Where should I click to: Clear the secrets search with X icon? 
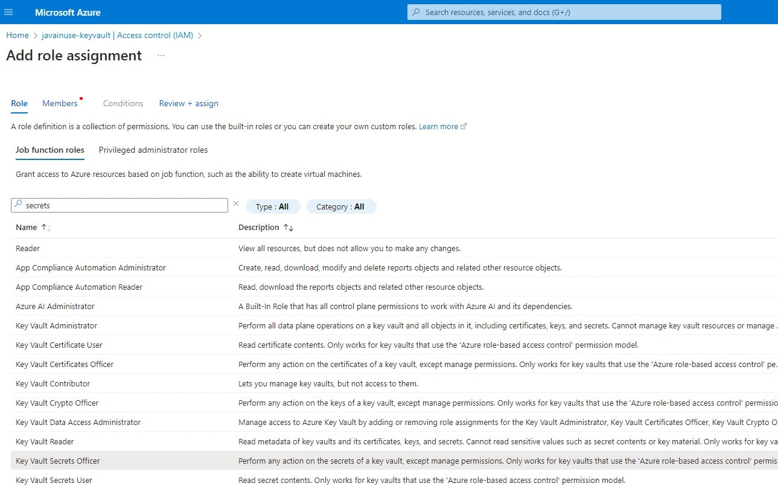tap(236, 204)
